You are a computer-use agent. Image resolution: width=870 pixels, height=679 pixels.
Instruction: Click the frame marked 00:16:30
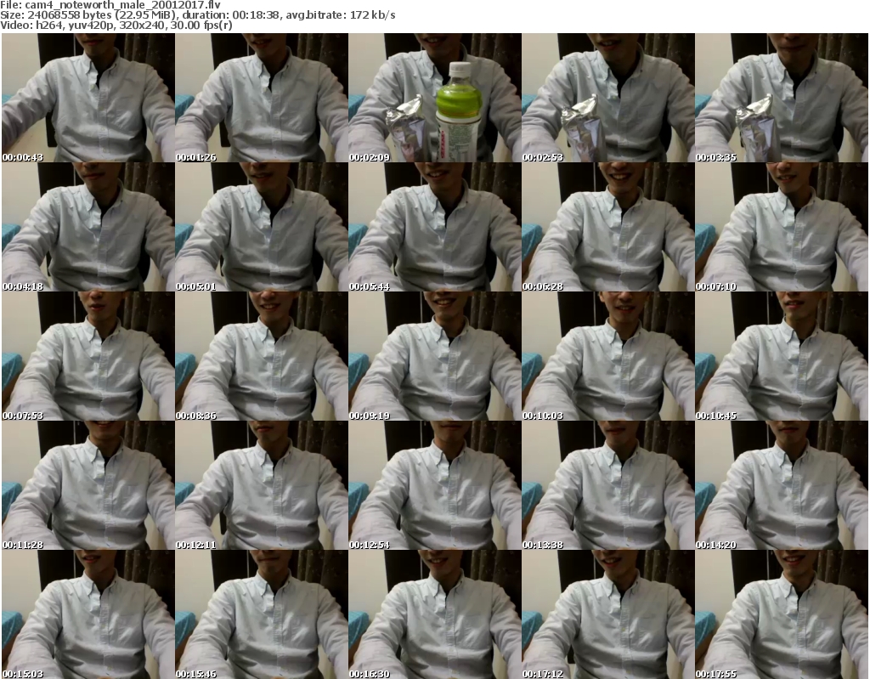[x=435, y=614]
